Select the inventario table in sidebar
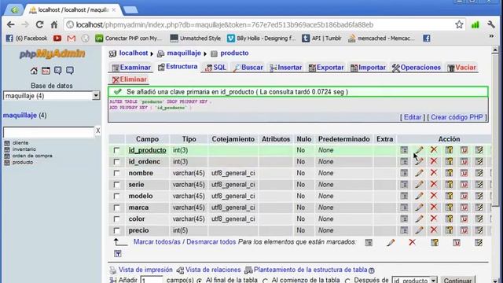Image resolution: width=503 pixels, height=283 pixels. (24, 149)
